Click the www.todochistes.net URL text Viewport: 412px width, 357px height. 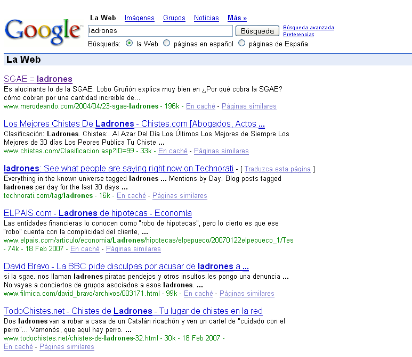(x=81, y=338)
